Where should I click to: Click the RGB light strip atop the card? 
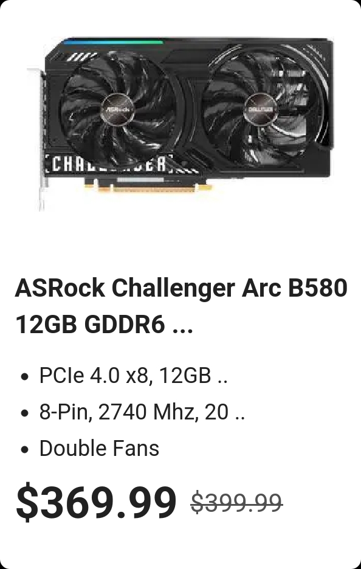pyautogui.click(x=113, y=42)
